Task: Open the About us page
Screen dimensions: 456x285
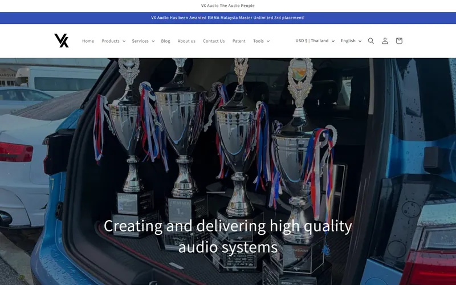Action: click(x=186, y=41)
